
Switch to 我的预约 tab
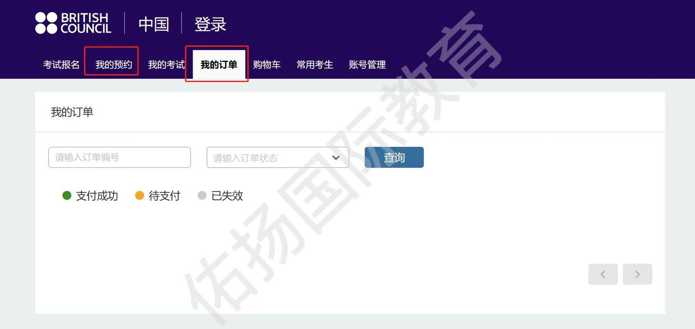point(113,65)
